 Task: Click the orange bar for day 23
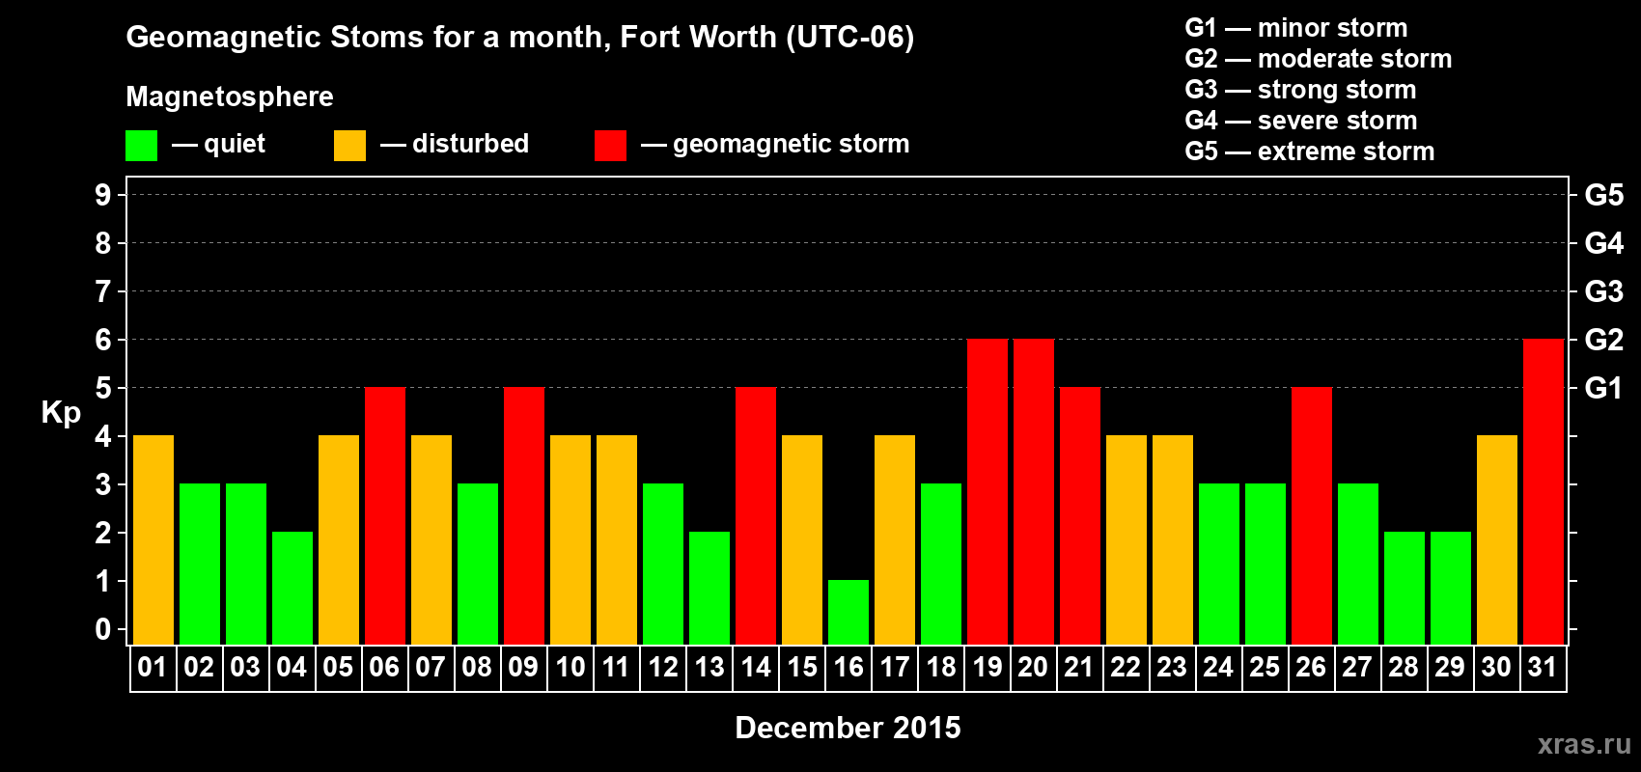1173,539
